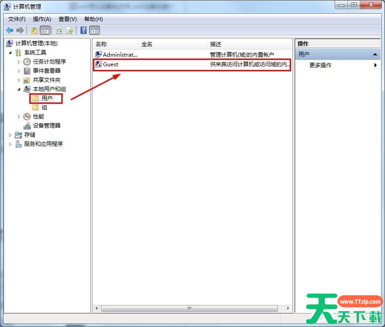Viewport: 385px width, 327px height.
Task: Select the 服务和应用程序 tree label
Action: [43, 144]
